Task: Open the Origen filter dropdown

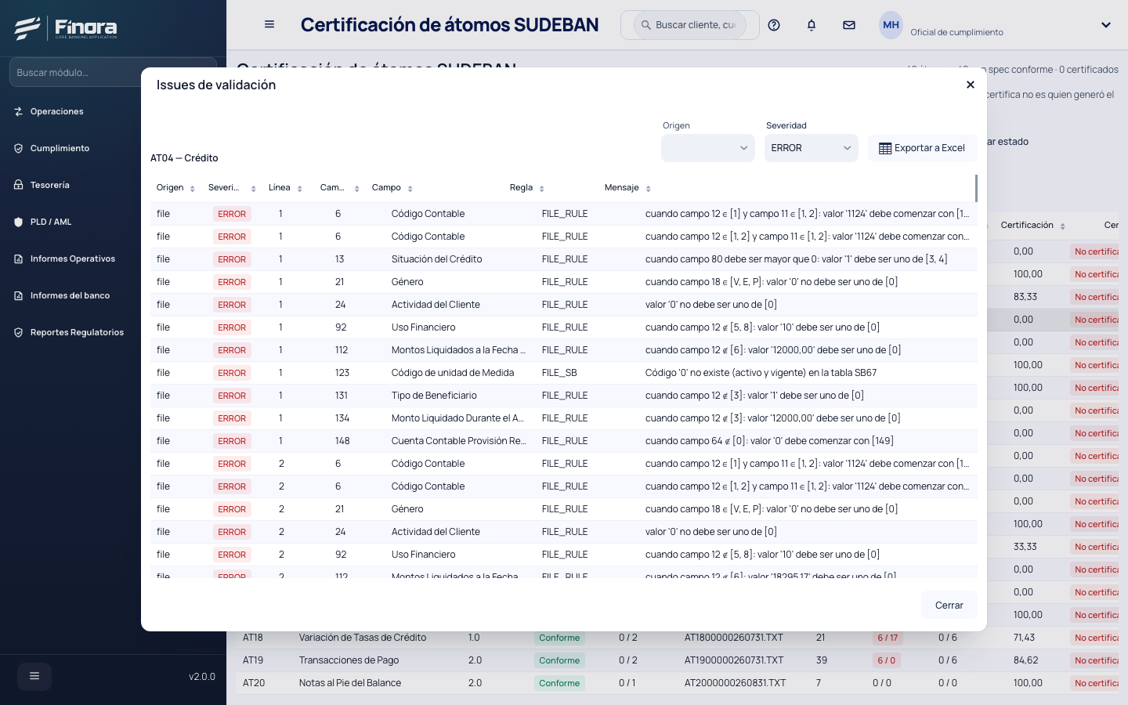Action: (x=708, y=148)
